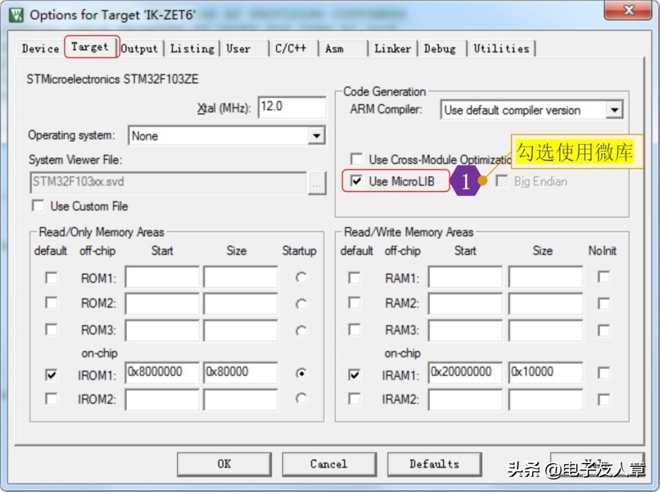Open the ARM Compiler version dropdown
This screenshot has height=492, width=660.
[614, 110]
